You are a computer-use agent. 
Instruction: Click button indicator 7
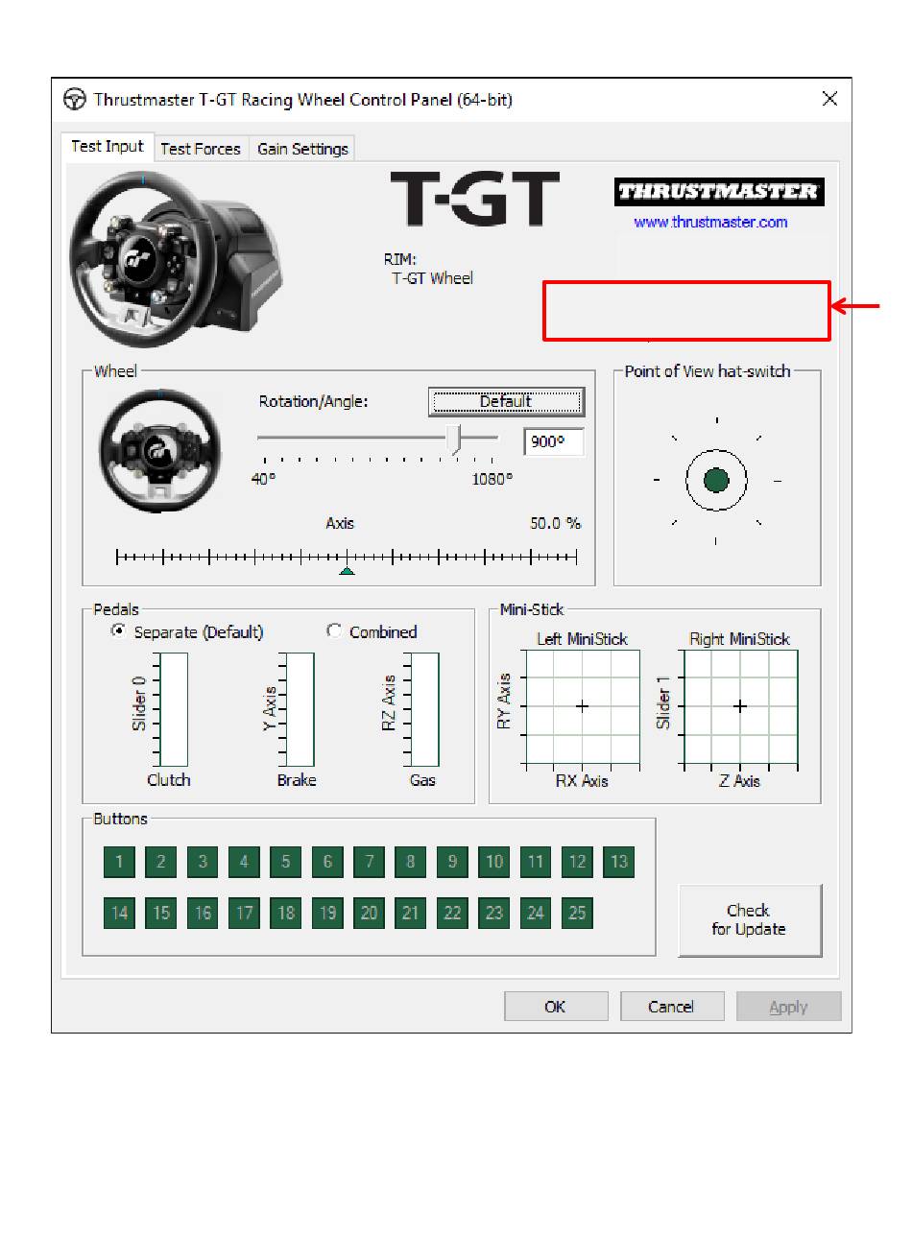pos(369,862)
